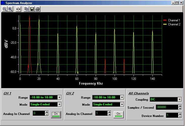Click the CH 1 panel heading

[x=7, y=93]
